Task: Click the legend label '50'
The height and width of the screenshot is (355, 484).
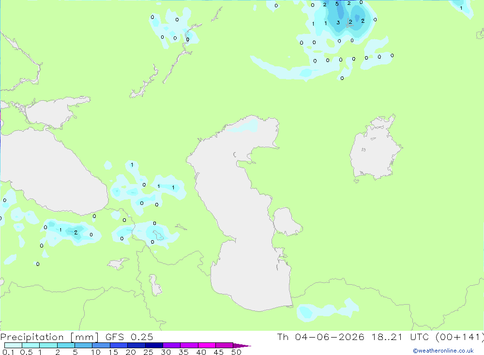Action: pyautogui.click(x=236, y=352)
